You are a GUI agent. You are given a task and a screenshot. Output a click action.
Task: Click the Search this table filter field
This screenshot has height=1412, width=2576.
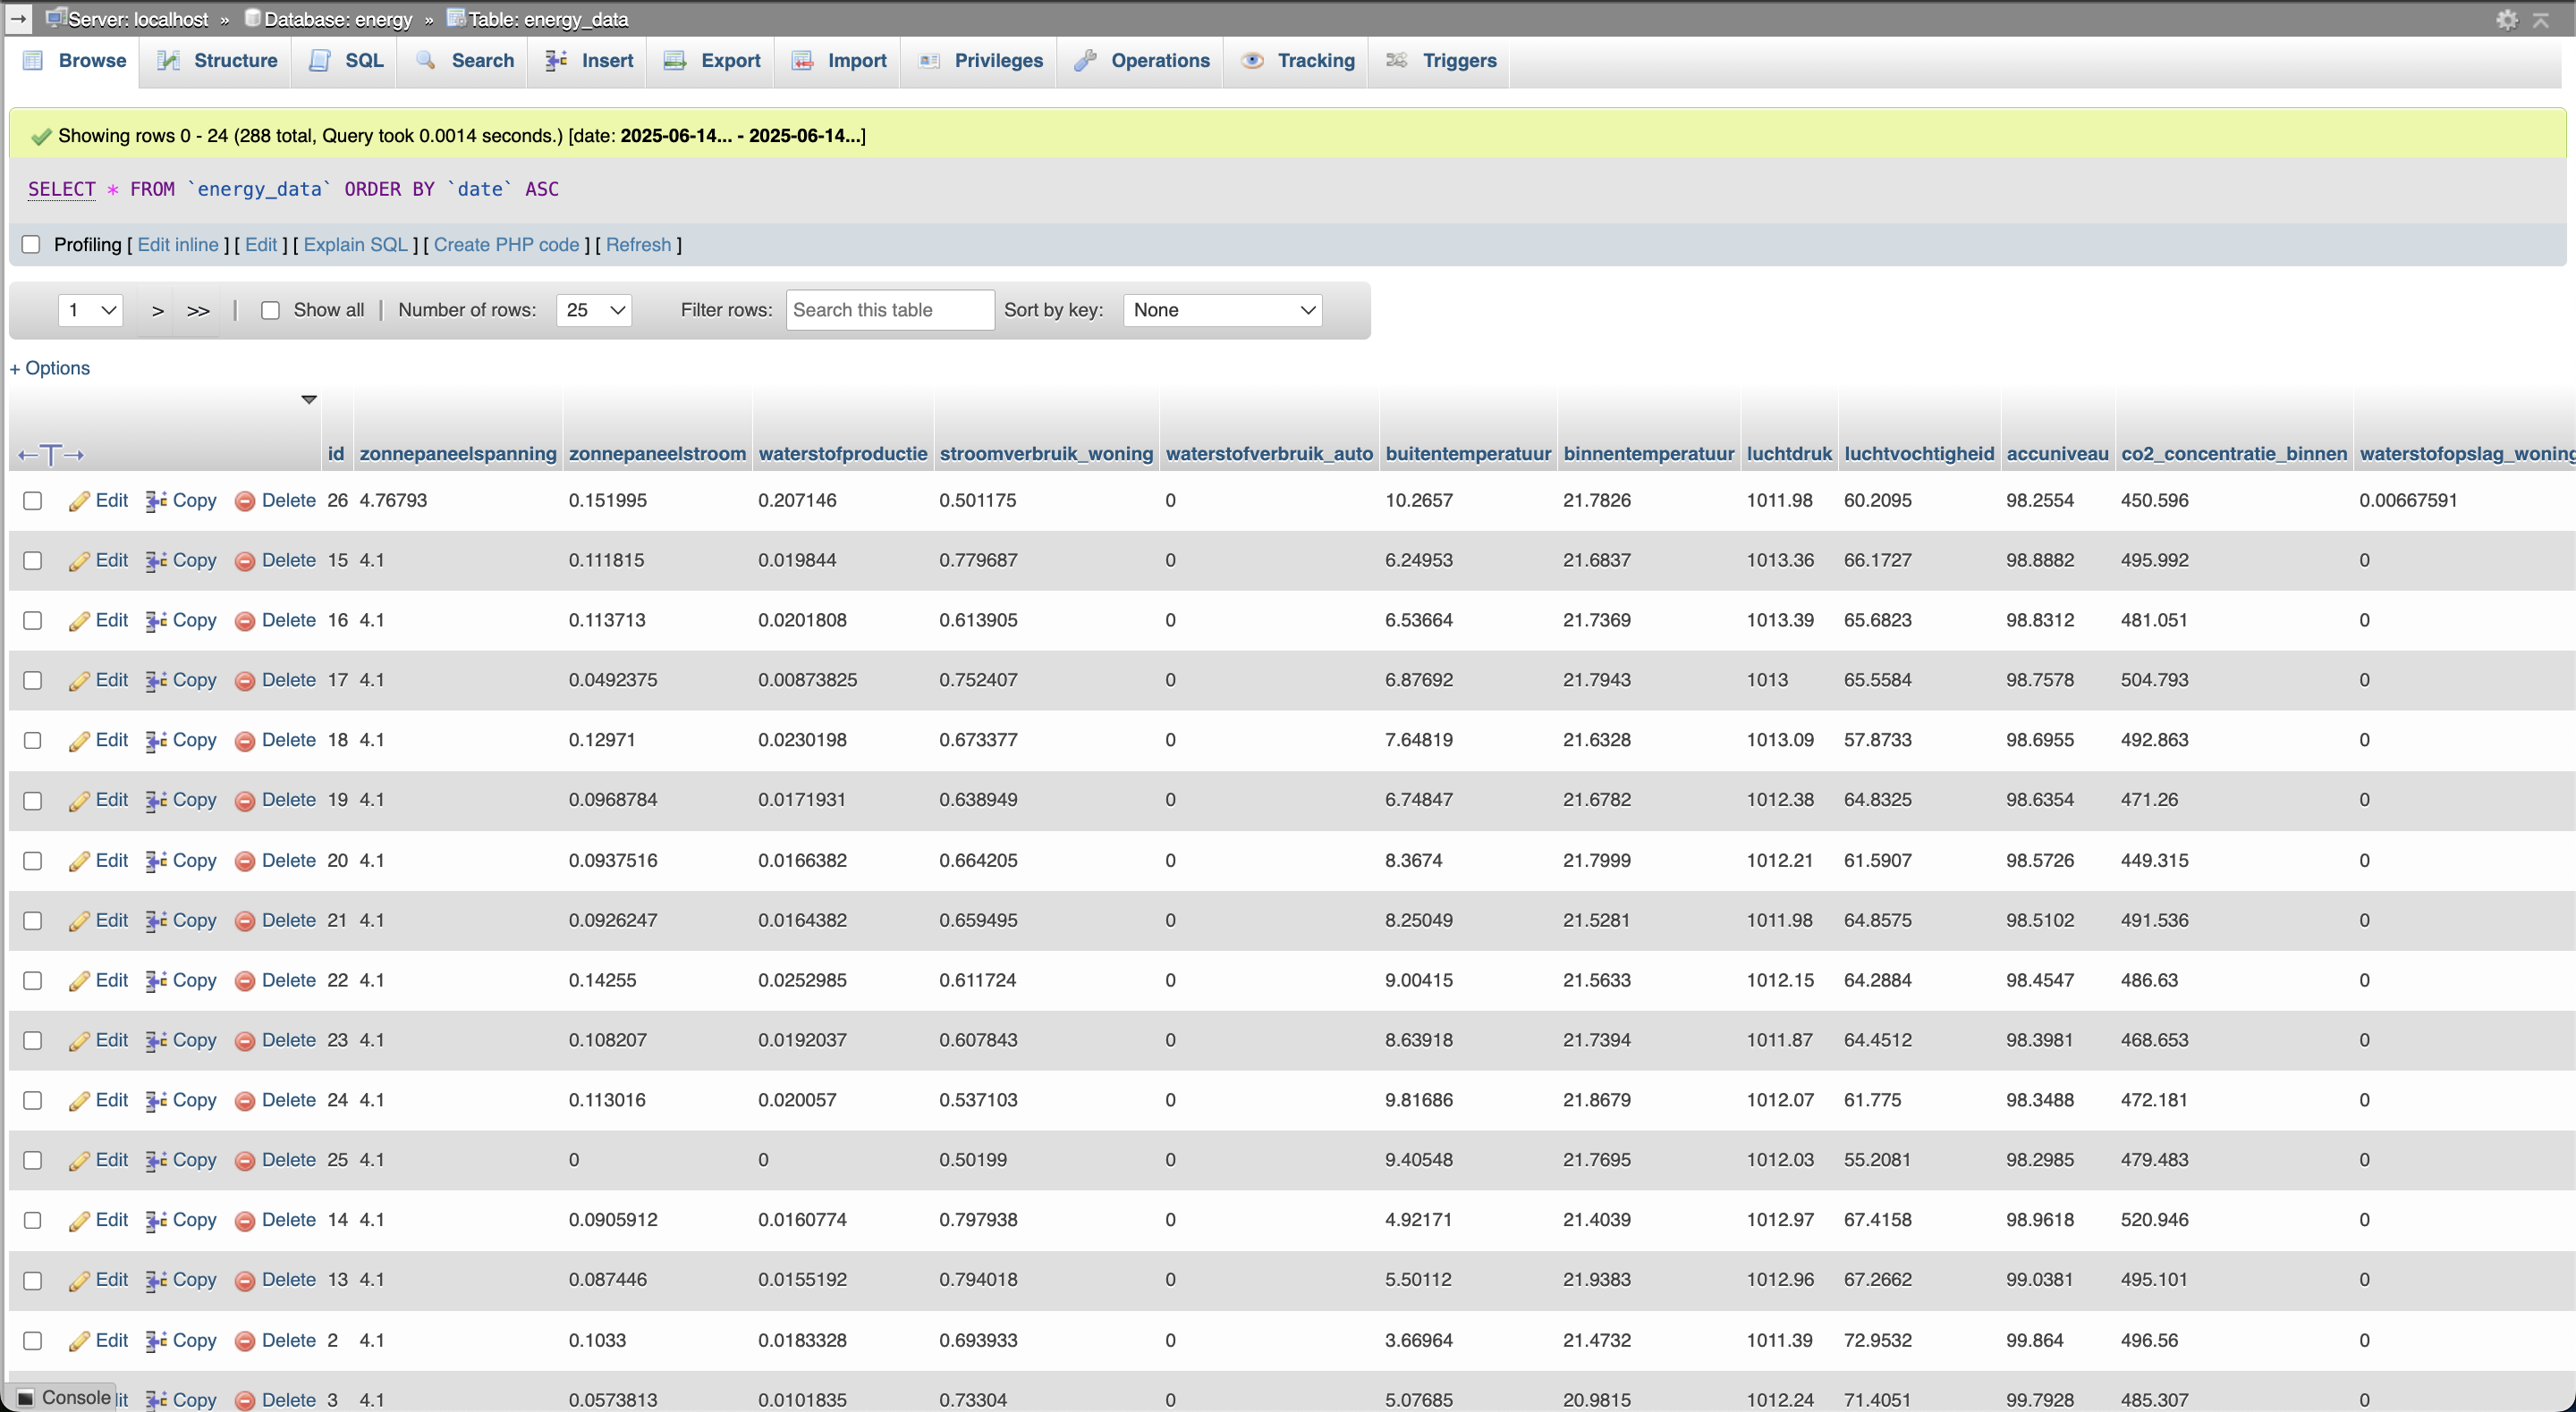tap(889, 310)
